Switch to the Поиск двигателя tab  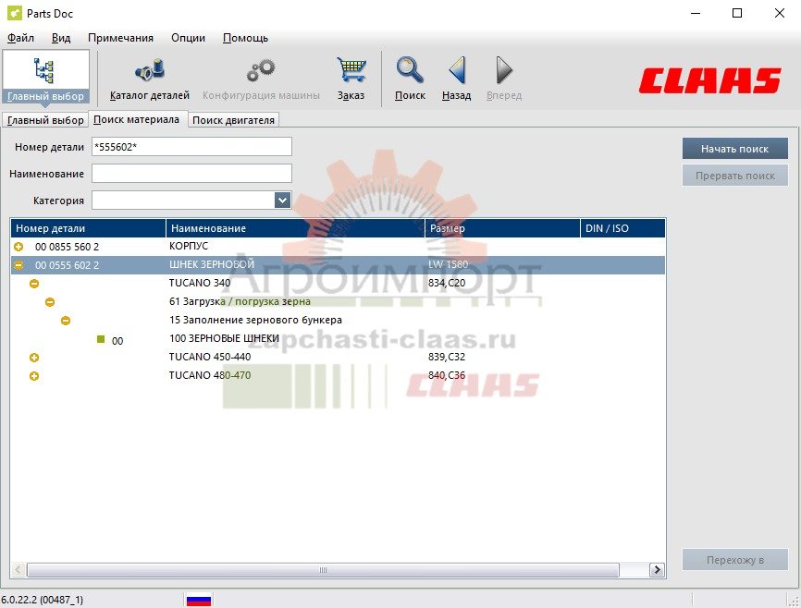233,120
